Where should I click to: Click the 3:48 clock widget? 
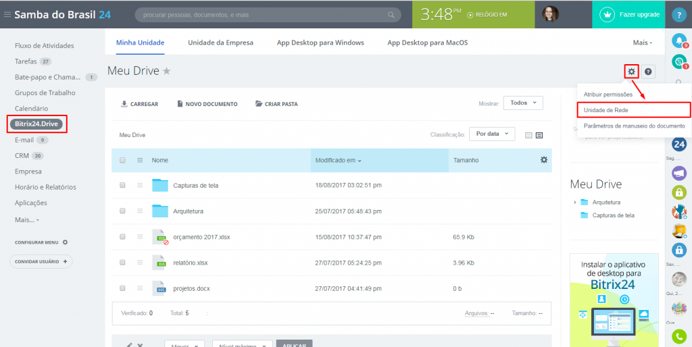tap(474, 15)
